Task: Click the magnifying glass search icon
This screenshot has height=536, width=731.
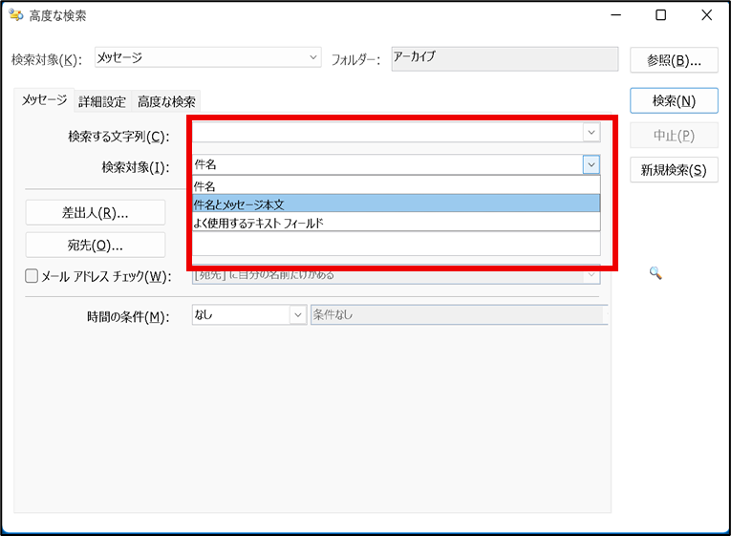Action: [x=656, y=273]
